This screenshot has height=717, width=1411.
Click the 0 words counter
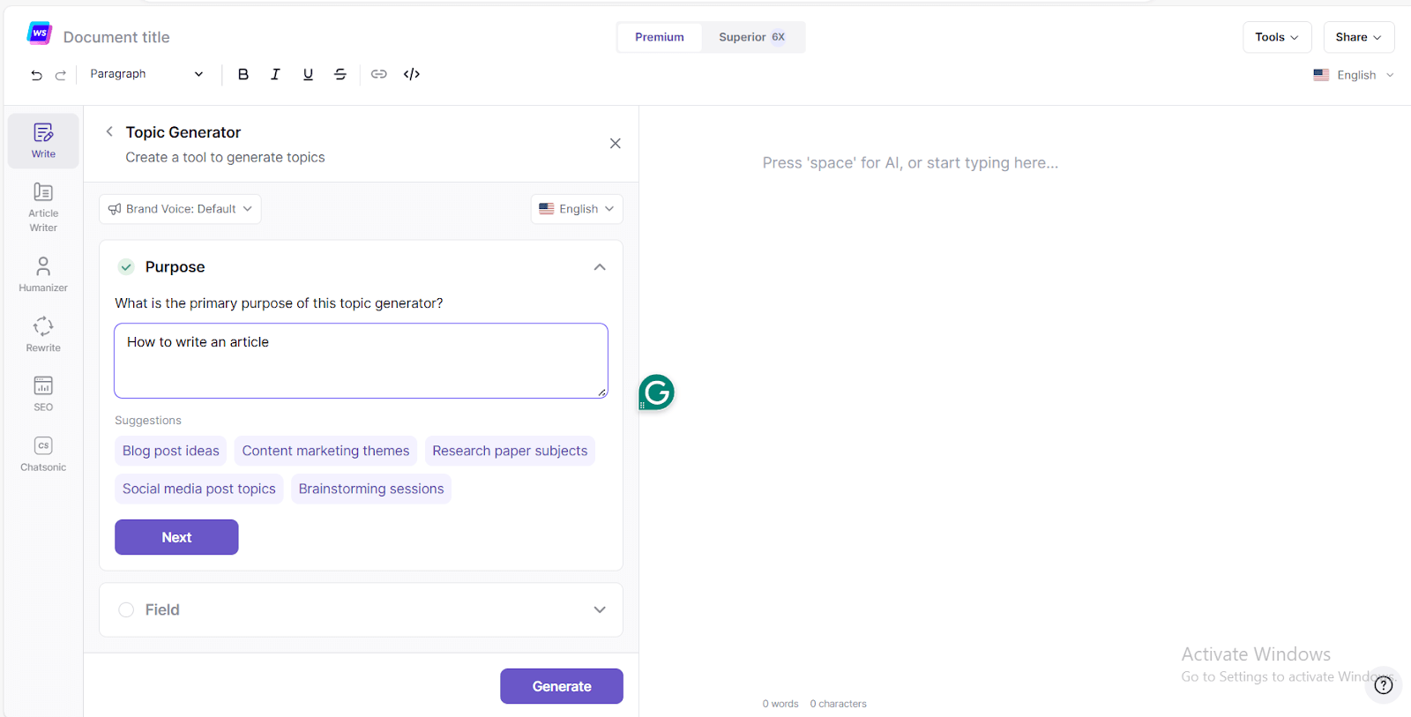pos(780,704)
